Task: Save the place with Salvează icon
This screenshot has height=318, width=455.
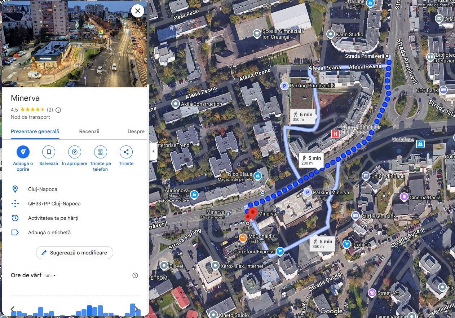Action: (49, 152)
